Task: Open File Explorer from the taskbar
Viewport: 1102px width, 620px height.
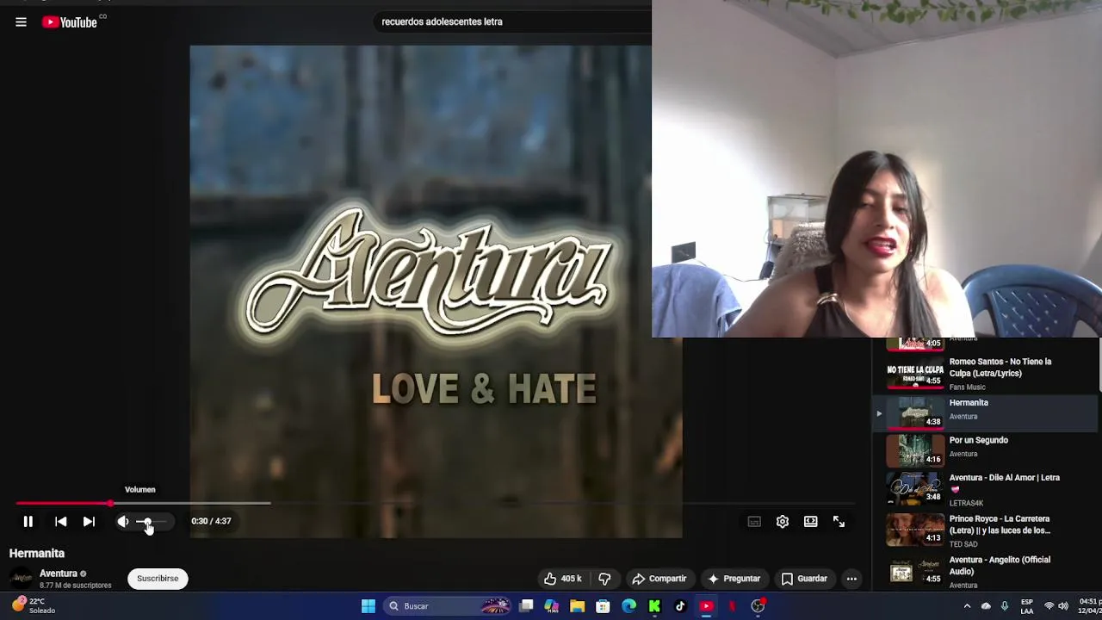Action: (x=577, y=606)
